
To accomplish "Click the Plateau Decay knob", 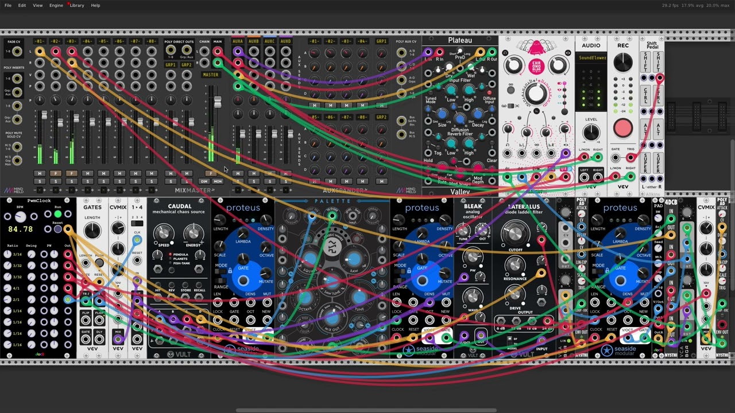I will [478, 115].
